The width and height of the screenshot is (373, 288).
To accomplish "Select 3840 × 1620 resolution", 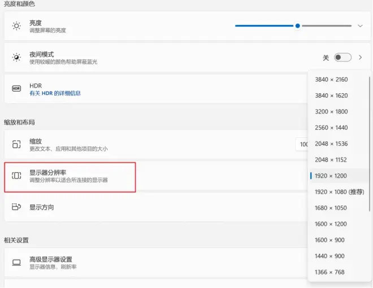I will coord(339,95).
